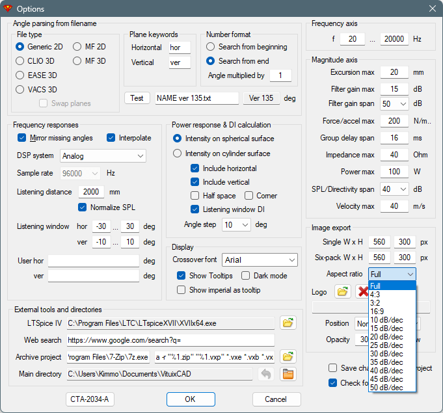Click the Test button
Image resolution: width=443 pixels, height=413 pixels.
coord(137,98)
